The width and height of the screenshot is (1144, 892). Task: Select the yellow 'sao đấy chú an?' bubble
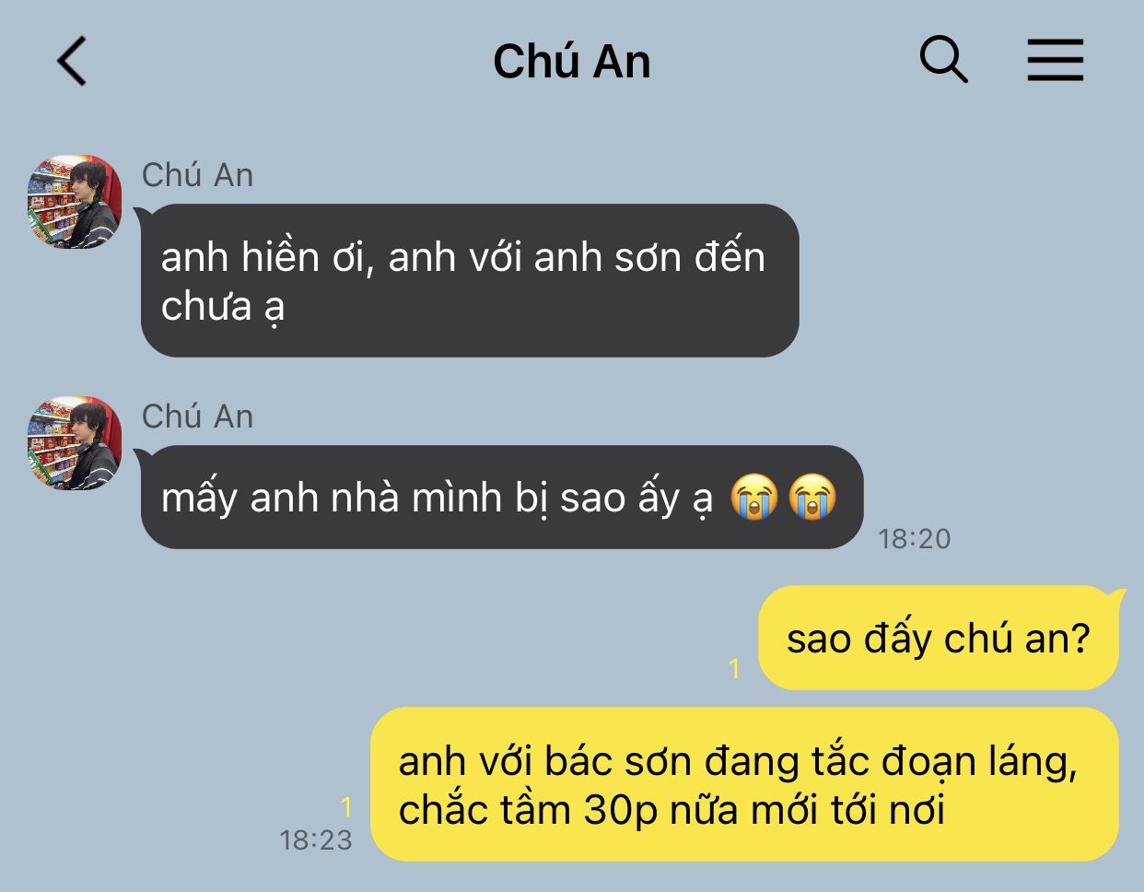(940, 638)
